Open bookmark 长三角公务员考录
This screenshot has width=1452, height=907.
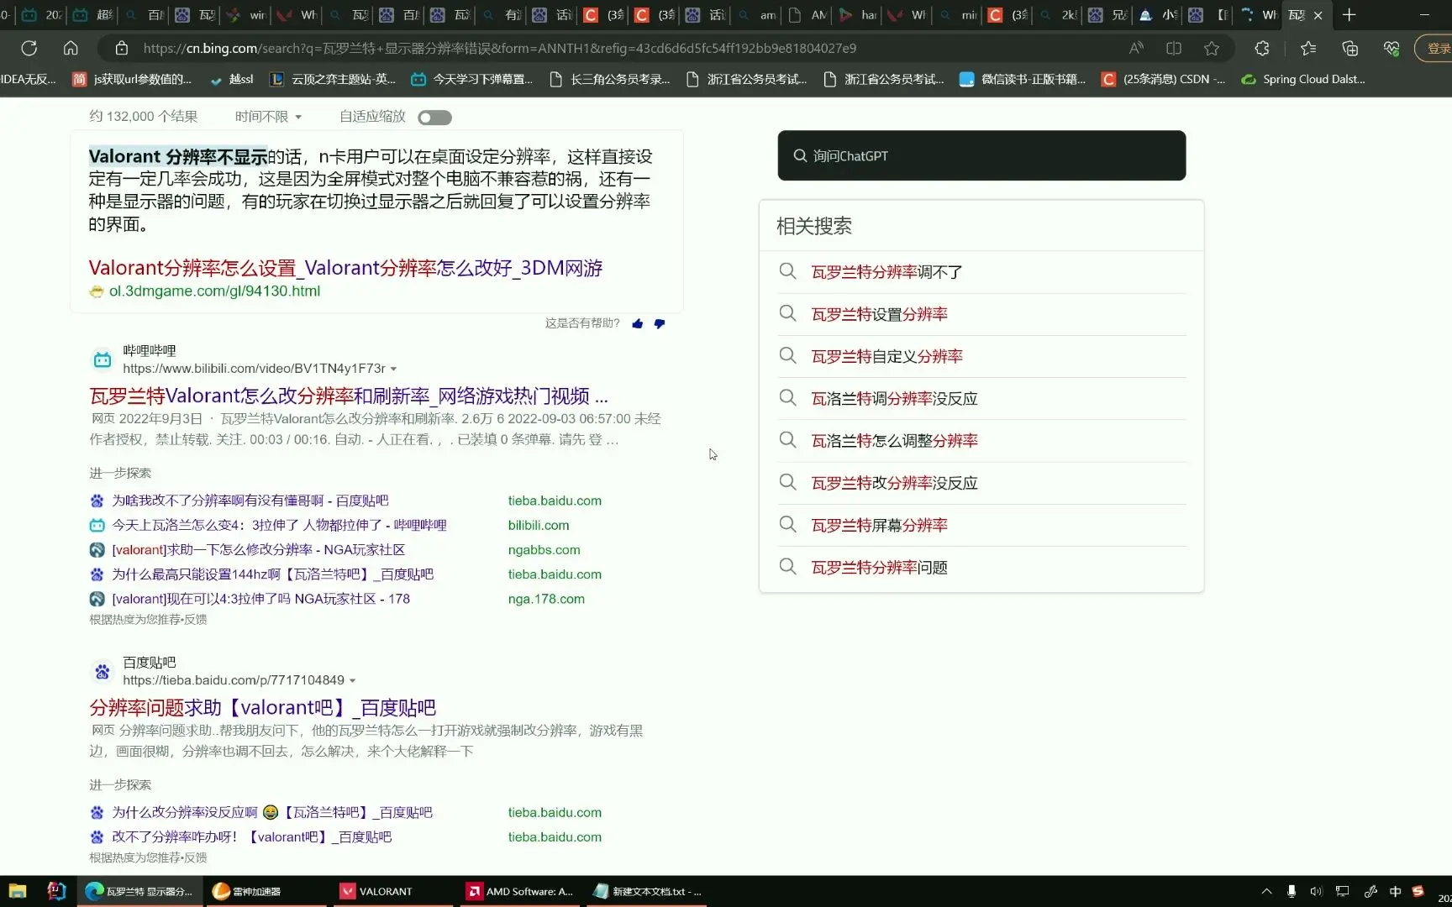click(x=610, y=79)
